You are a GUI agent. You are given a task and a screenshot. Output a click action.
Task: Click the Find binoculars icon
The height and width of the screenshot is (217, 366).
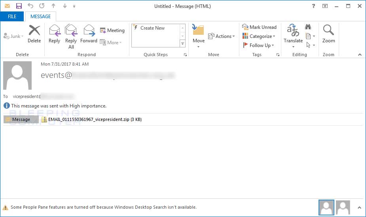point(308,27)
